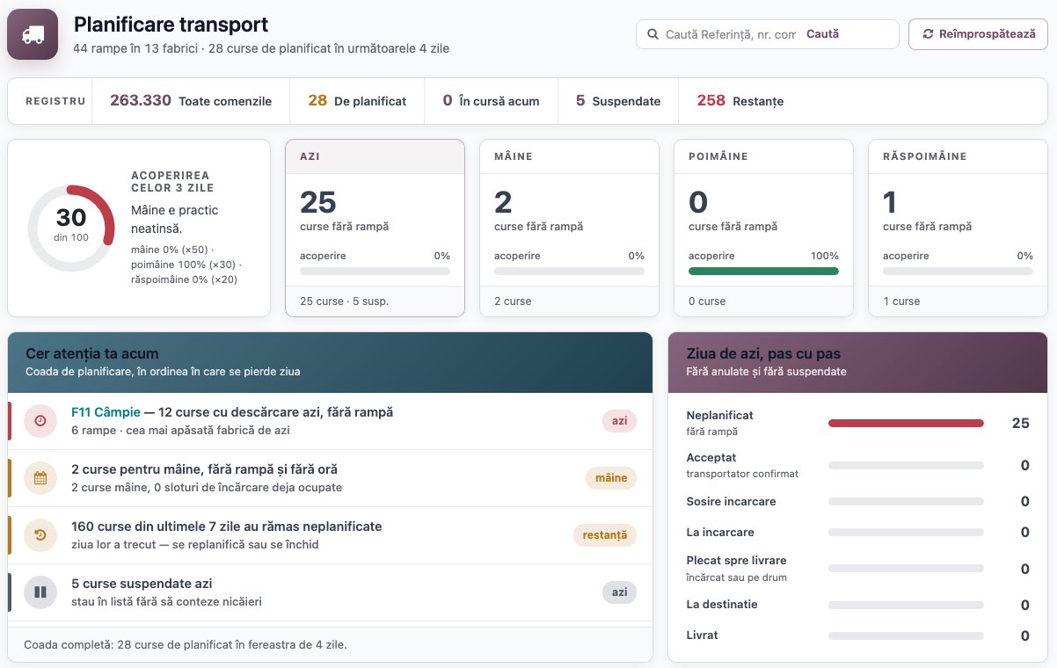Click the restanță badge
The image size is (1057, 668).
(605, 535)
